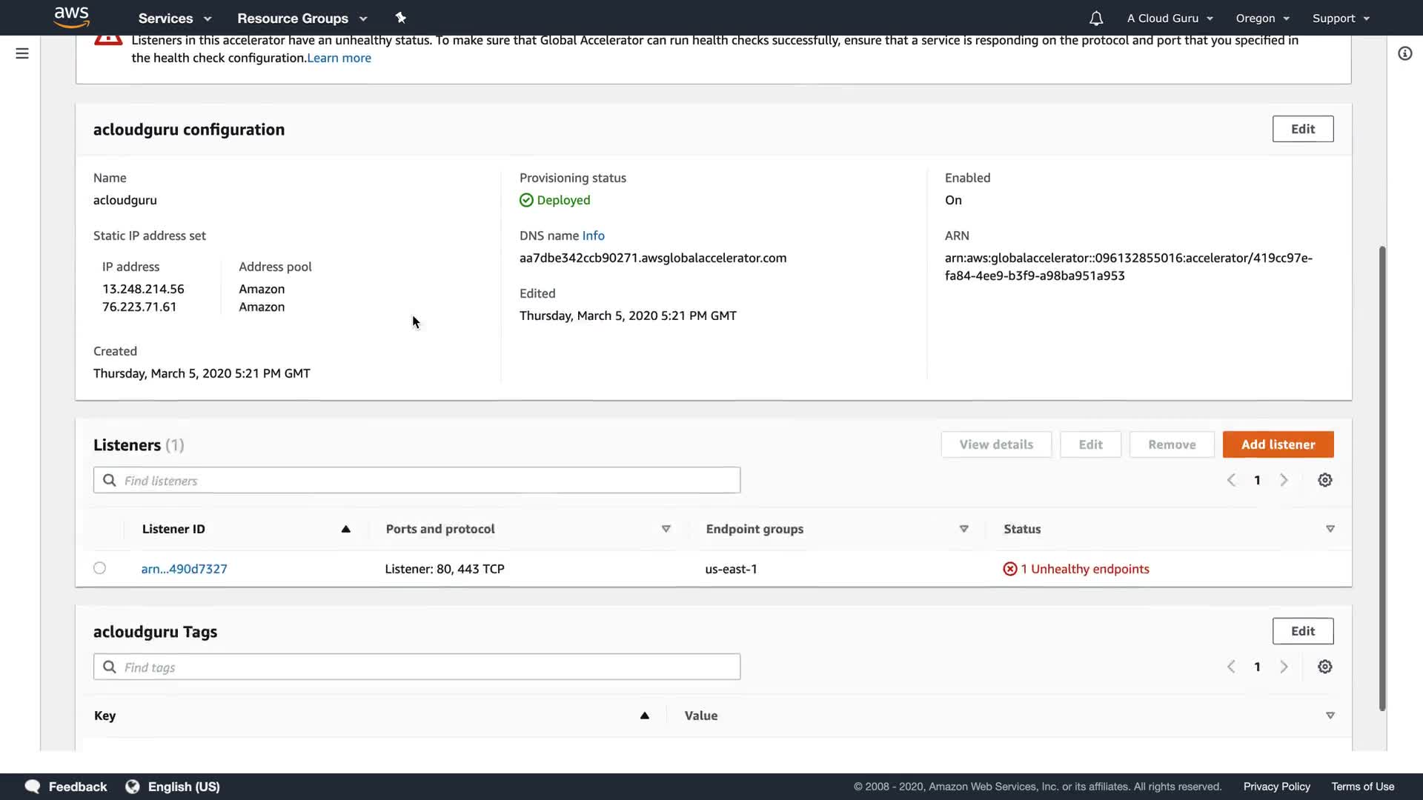
Task: Expand the Services dropdown menu
Action: pos(175,19)
